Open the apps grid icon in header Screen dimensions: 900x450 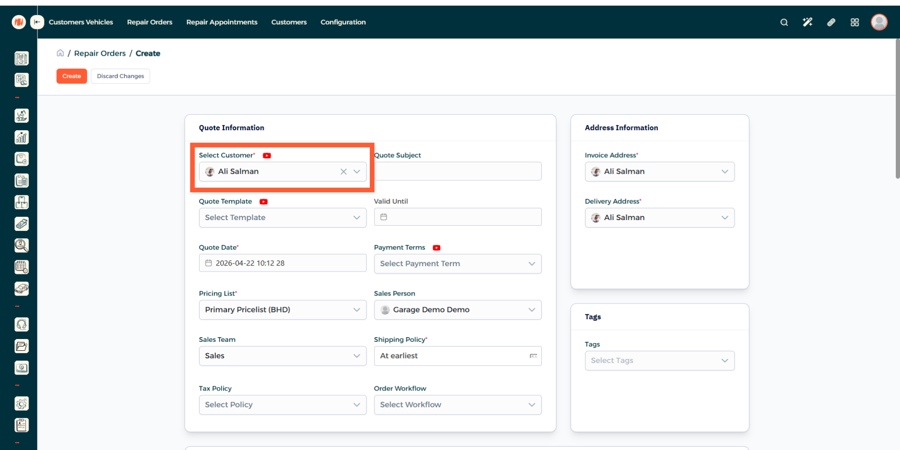(855, 22)
